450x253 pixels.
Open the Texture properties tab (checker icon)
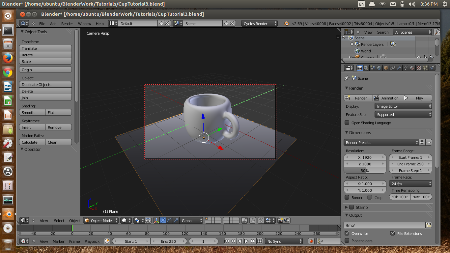click(x=419, y=68)
